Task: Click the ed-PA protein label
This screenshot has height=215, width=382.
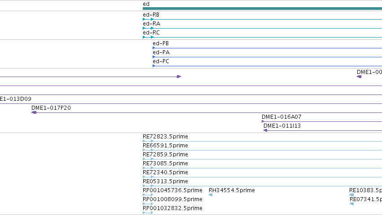Action: 161,52
